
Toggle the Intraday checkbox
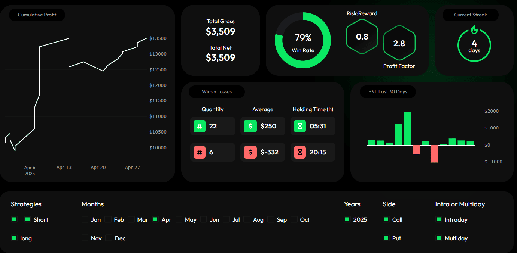(439, 219)
